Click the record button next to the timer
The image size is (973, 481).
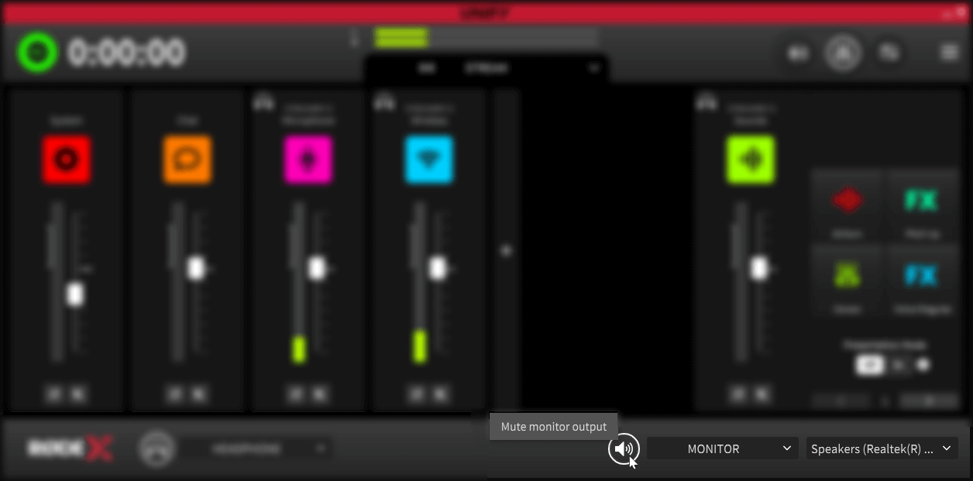coord(37,52)
